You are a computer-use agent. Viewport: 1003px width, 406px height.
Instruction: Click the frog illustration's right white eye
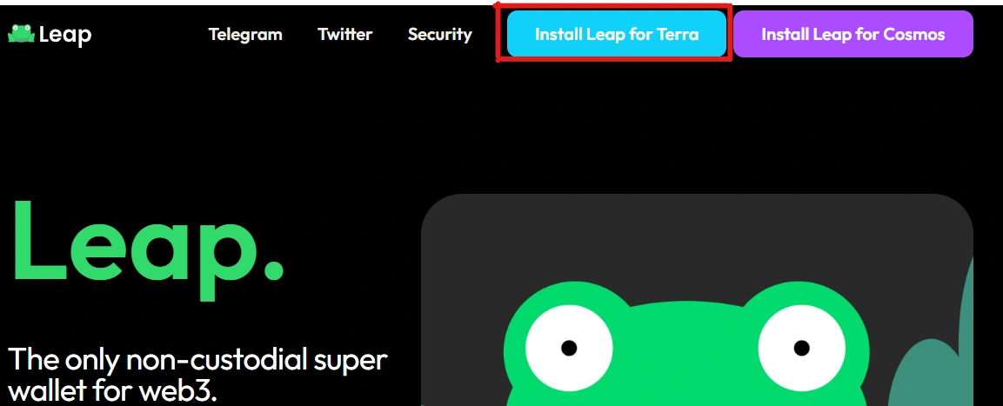[x=801, y=349]
